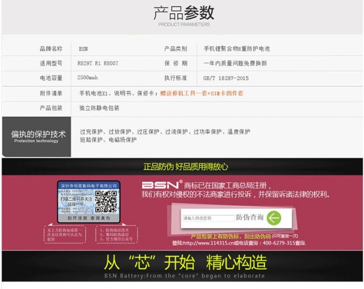
Task: Click the GB/T 18287-2015 standard value
Action: point(226,78)
